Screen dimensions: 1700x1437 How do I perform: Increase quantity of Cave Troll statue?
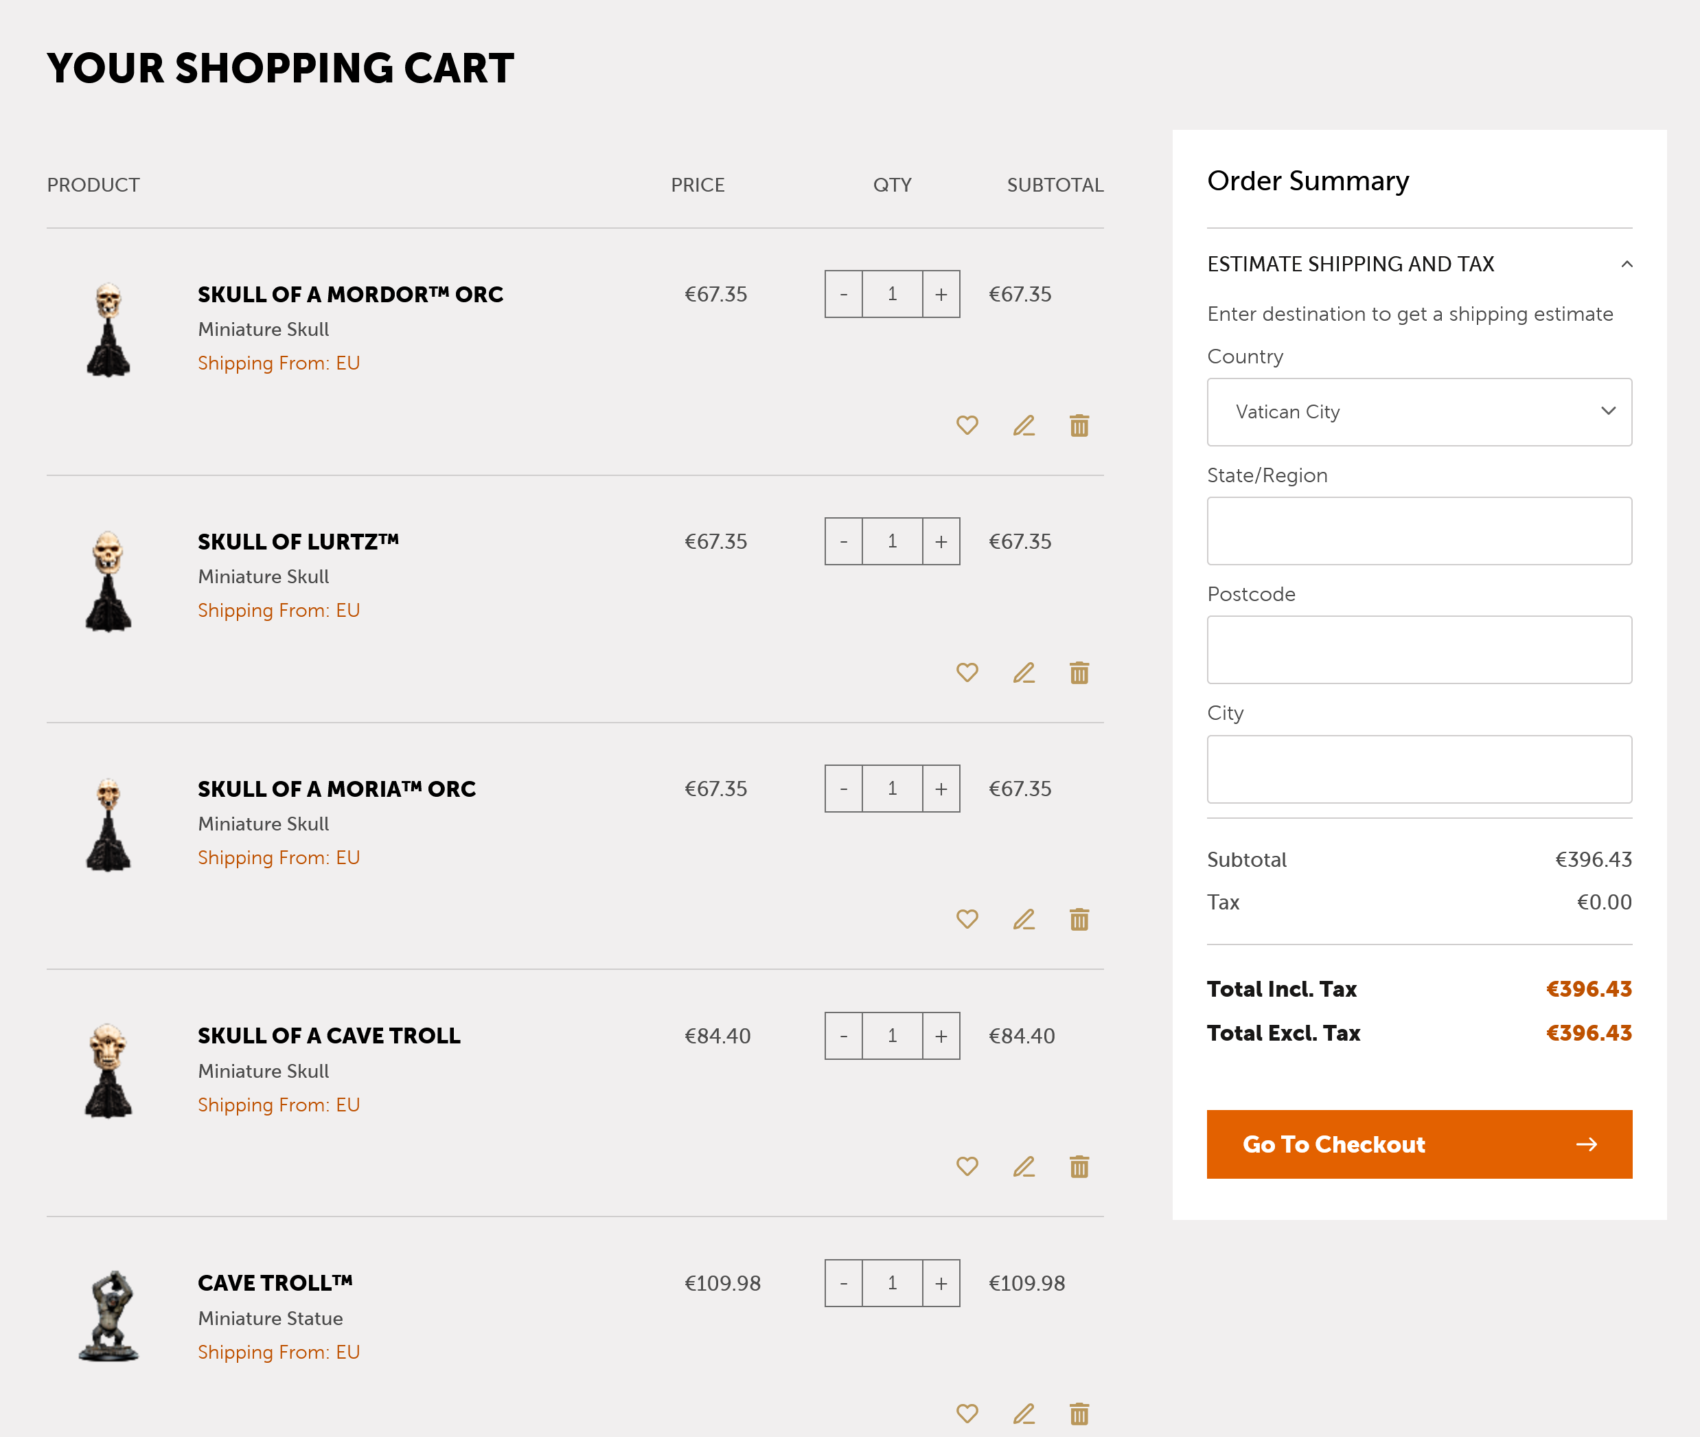pos(941,1283)
